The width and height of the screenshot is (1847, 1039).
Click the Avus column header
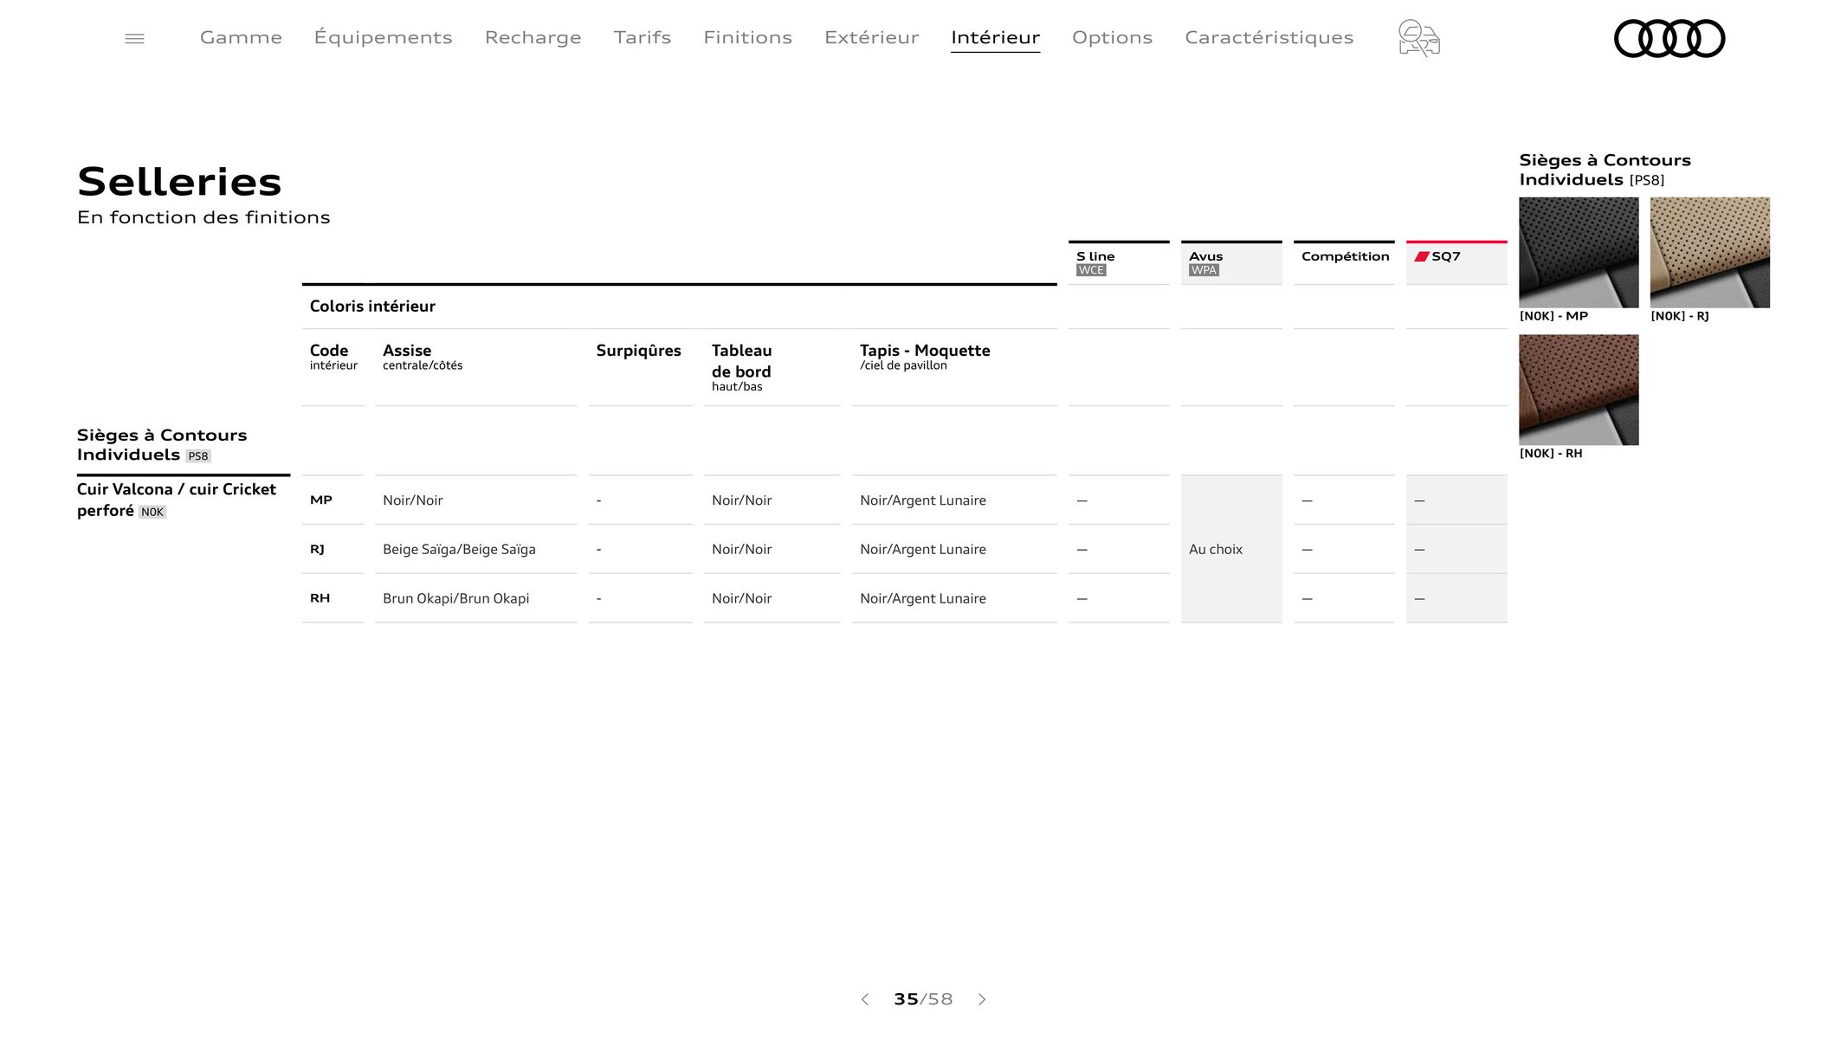[x=1231, y=262]
